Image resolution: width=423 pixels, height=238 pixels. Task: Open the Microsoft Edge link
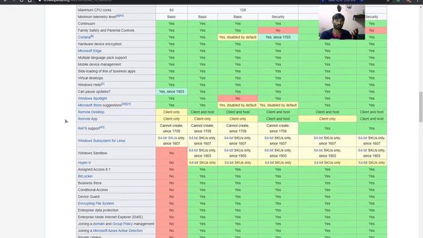point(90,51)
